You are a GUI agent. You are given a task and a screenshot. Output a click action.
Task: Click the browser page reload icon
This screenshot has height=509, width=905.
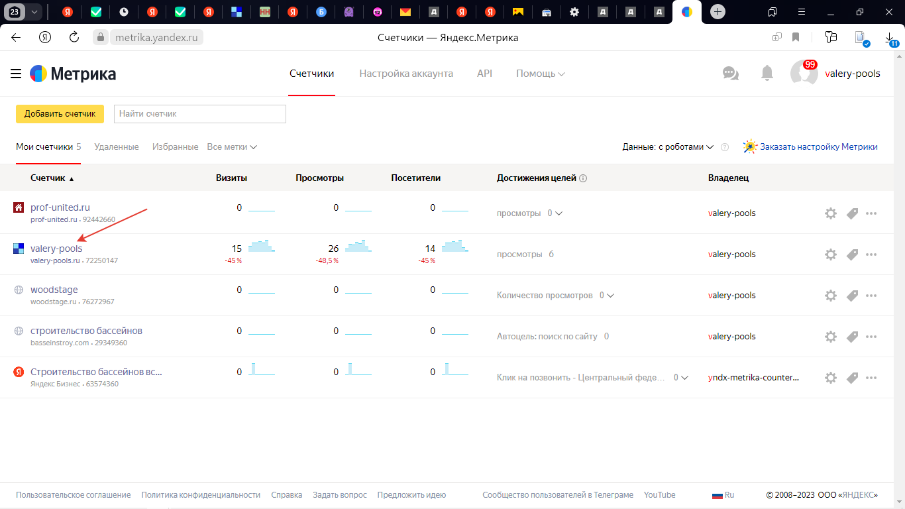(x=74, y=38)
